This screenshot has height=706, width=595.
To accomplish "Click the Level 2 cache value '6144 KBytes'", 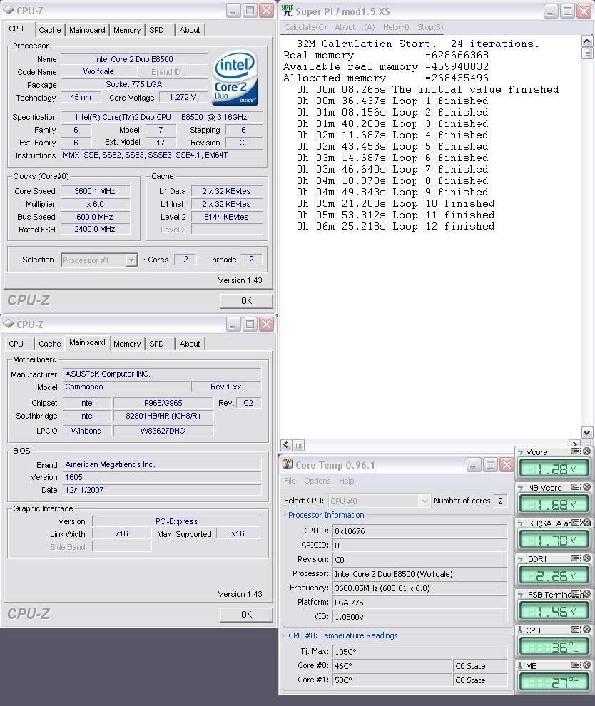I will (227, 217).
